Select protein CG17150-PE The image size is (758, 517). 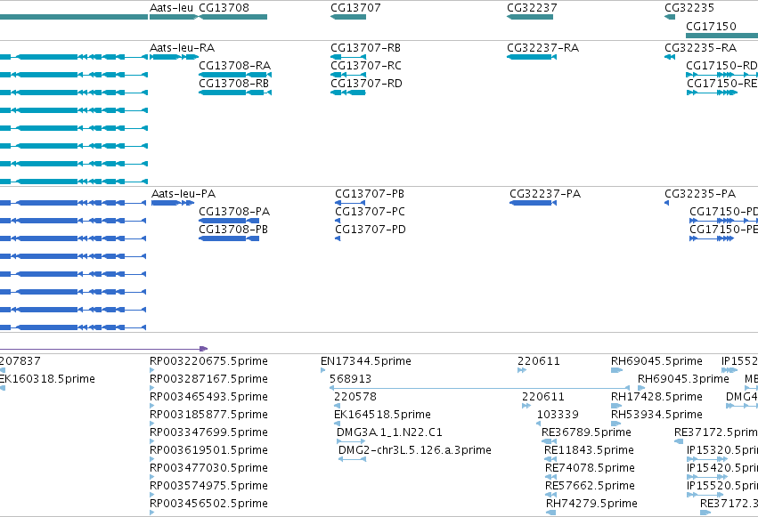[x=712, y=238]
